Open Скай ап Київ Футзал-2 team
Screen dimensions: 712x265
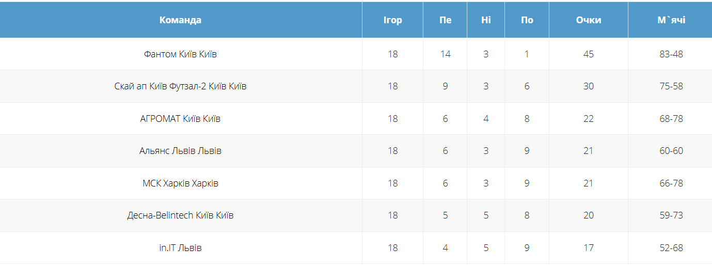tap(180, 86)
